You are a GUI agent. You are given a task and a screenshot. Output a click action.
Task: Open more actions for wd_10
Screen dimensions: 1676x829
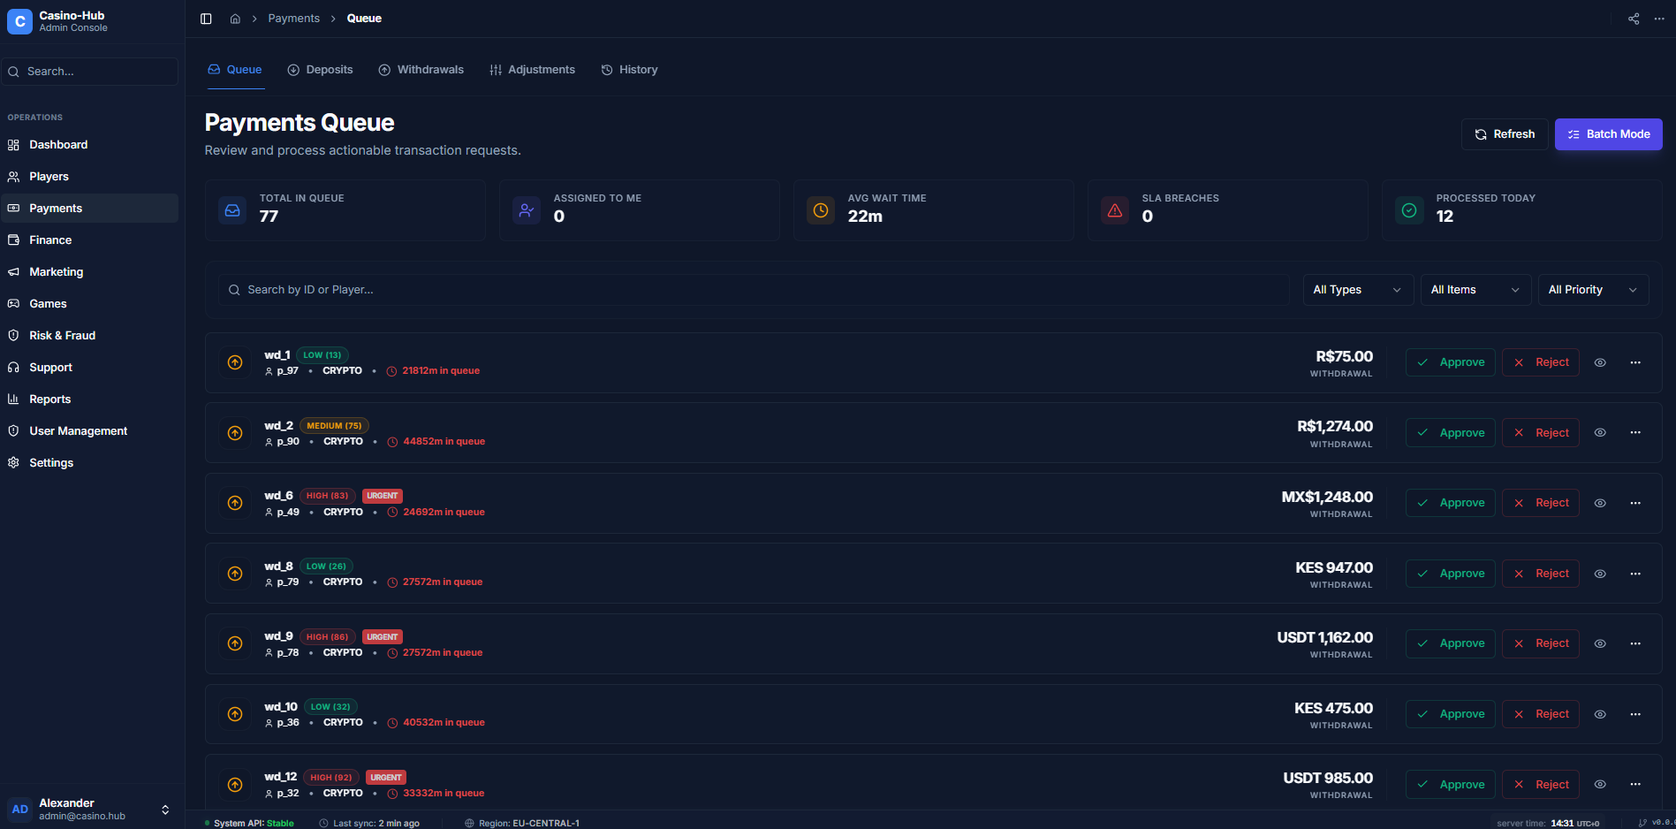(x=1635, y=714)
